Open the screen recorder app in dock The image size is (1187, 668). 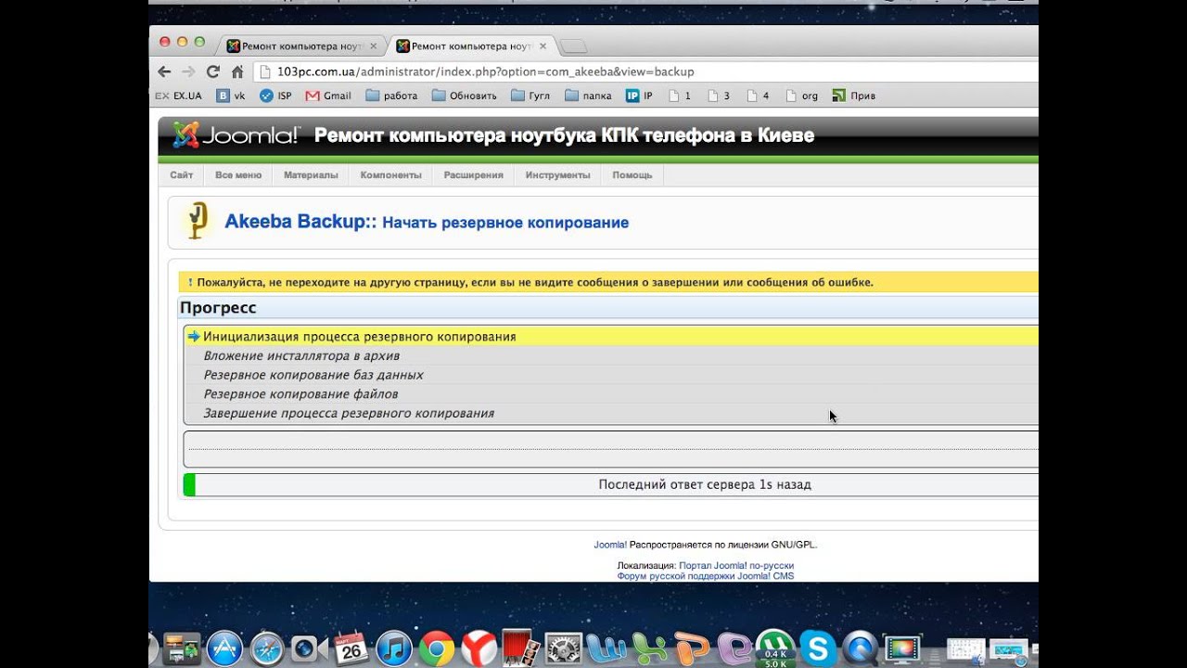point(902,649)
